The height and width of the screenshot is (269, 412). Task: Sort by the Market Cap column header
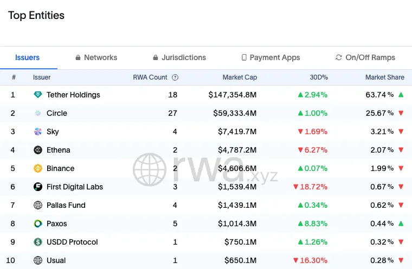240,77
